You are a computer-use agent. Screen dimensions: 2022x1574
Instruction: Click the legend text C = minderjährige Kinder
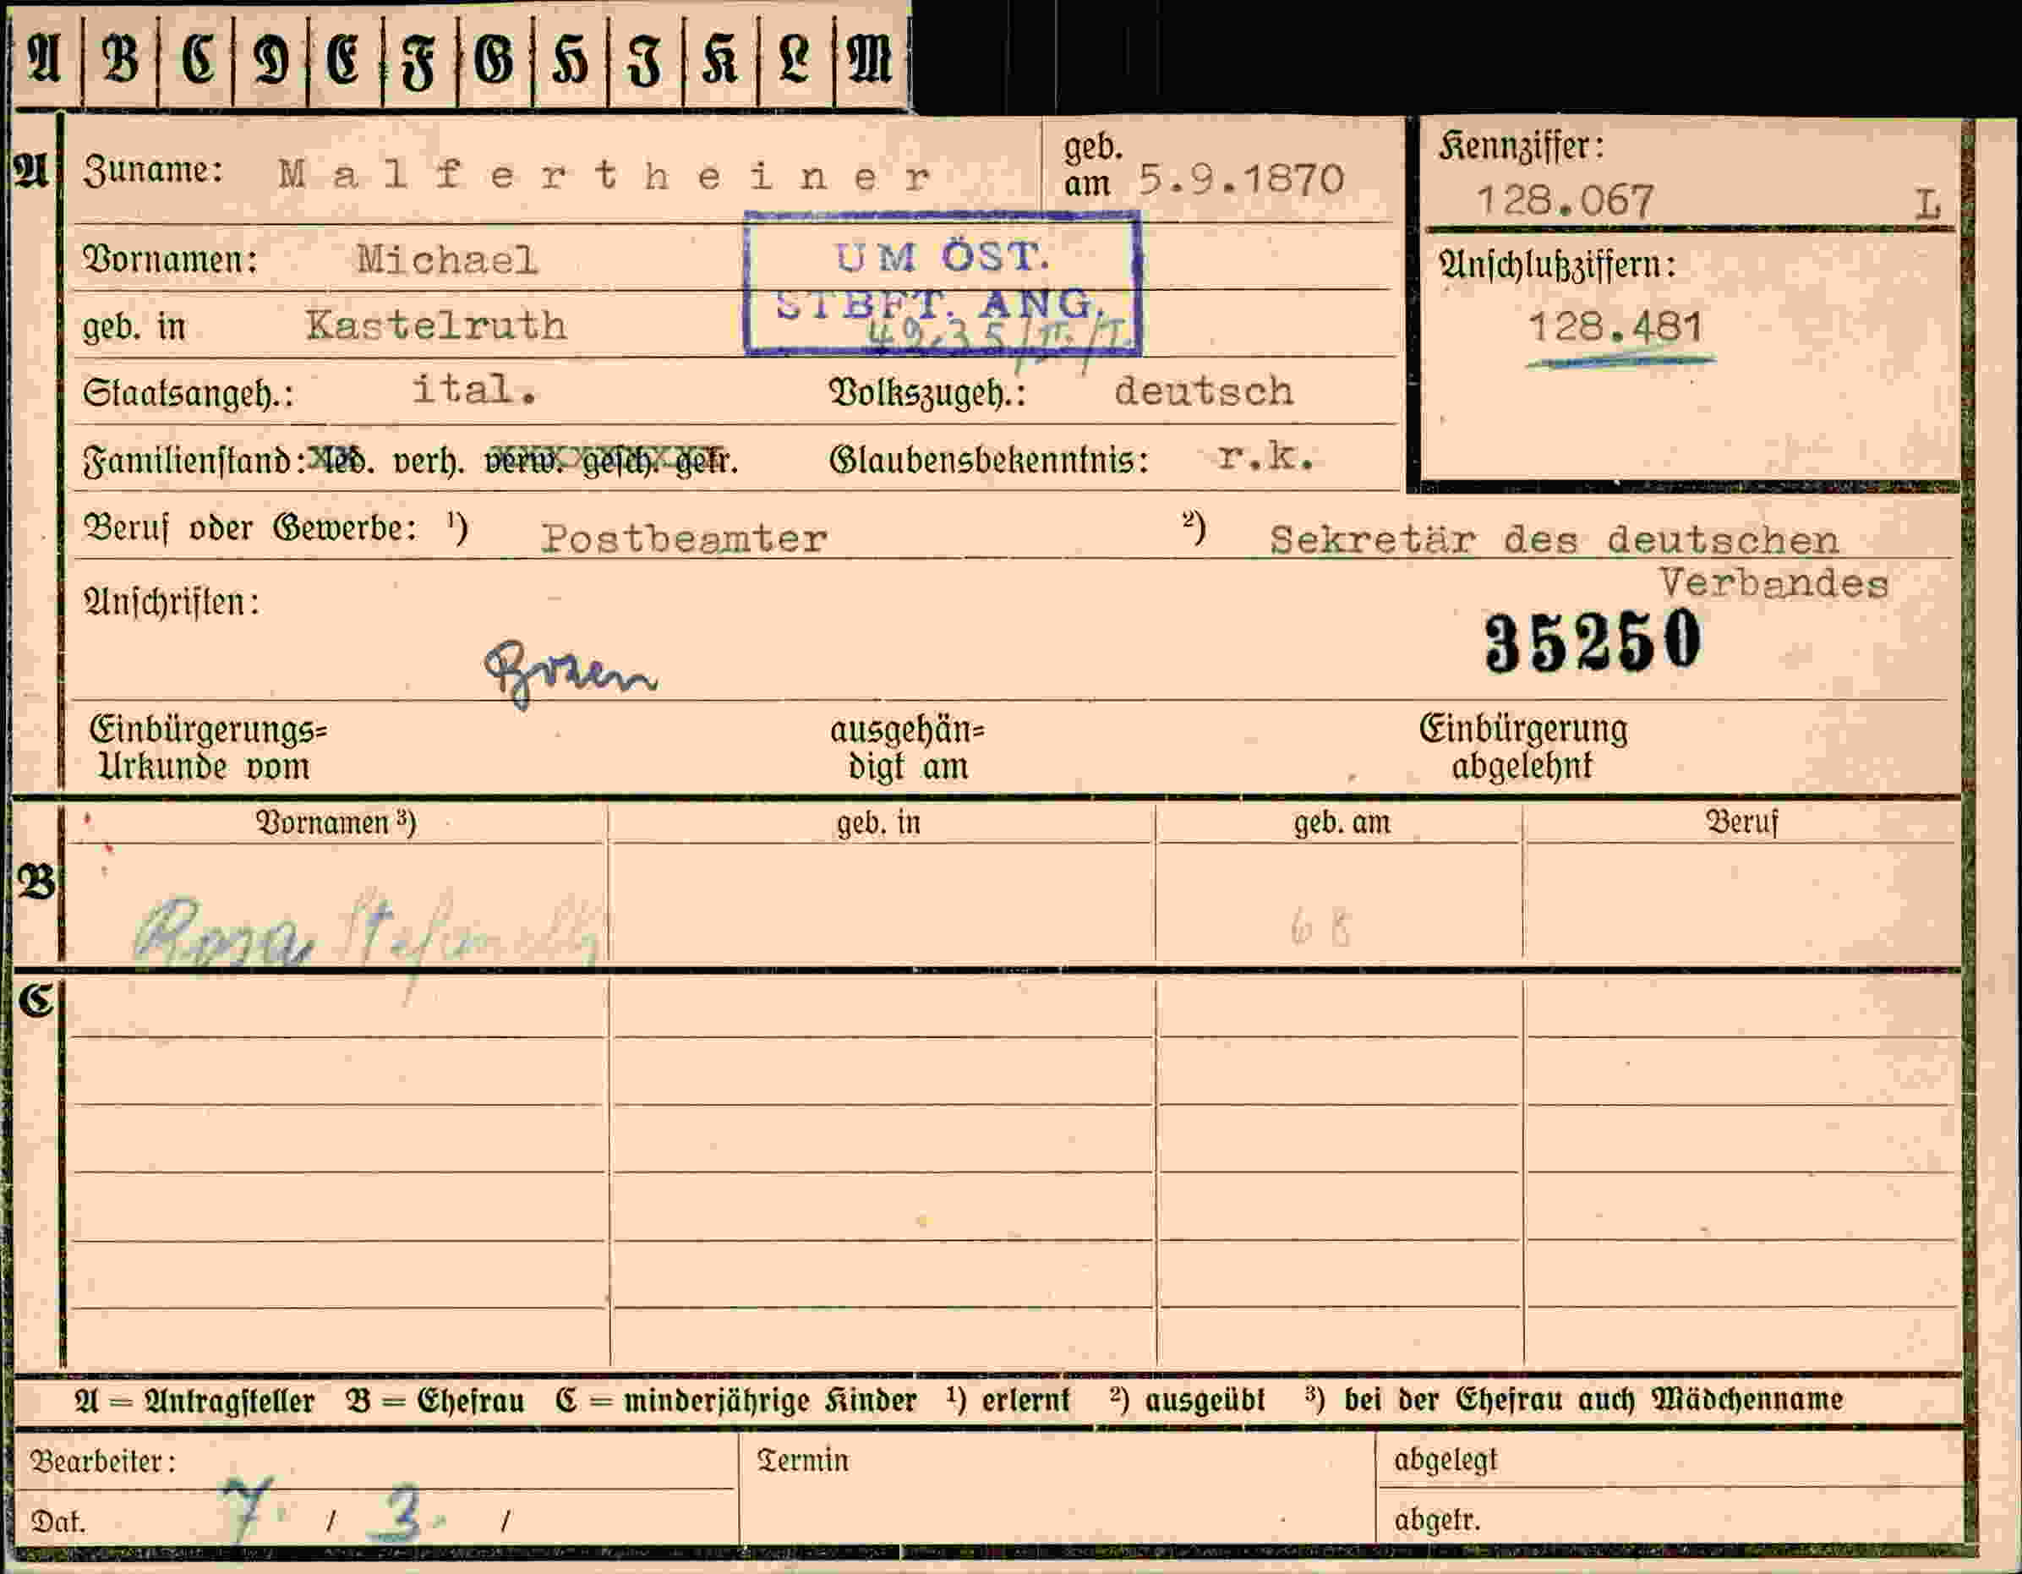coord(736,1400)
